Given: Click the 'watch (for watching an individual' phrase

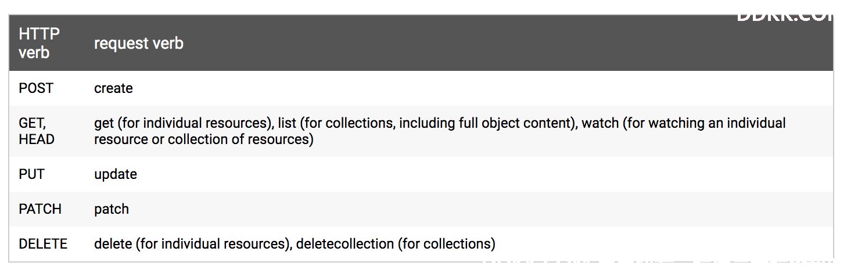Looking at the screenshot, I should (684, 123).
